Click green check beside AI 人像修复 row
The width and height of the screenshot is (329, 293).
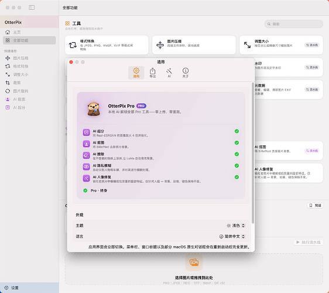coord(237,177)
